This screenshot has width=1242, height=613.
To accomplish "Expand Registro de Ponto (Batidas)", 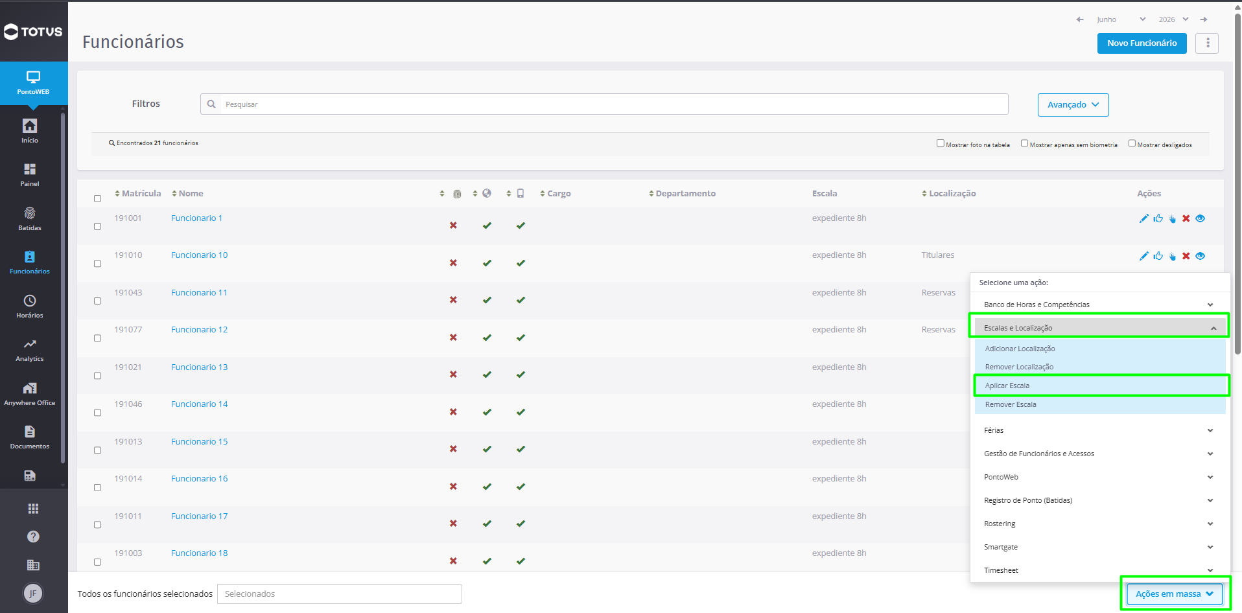I will pyautogui.click(x=1100, y=500).
